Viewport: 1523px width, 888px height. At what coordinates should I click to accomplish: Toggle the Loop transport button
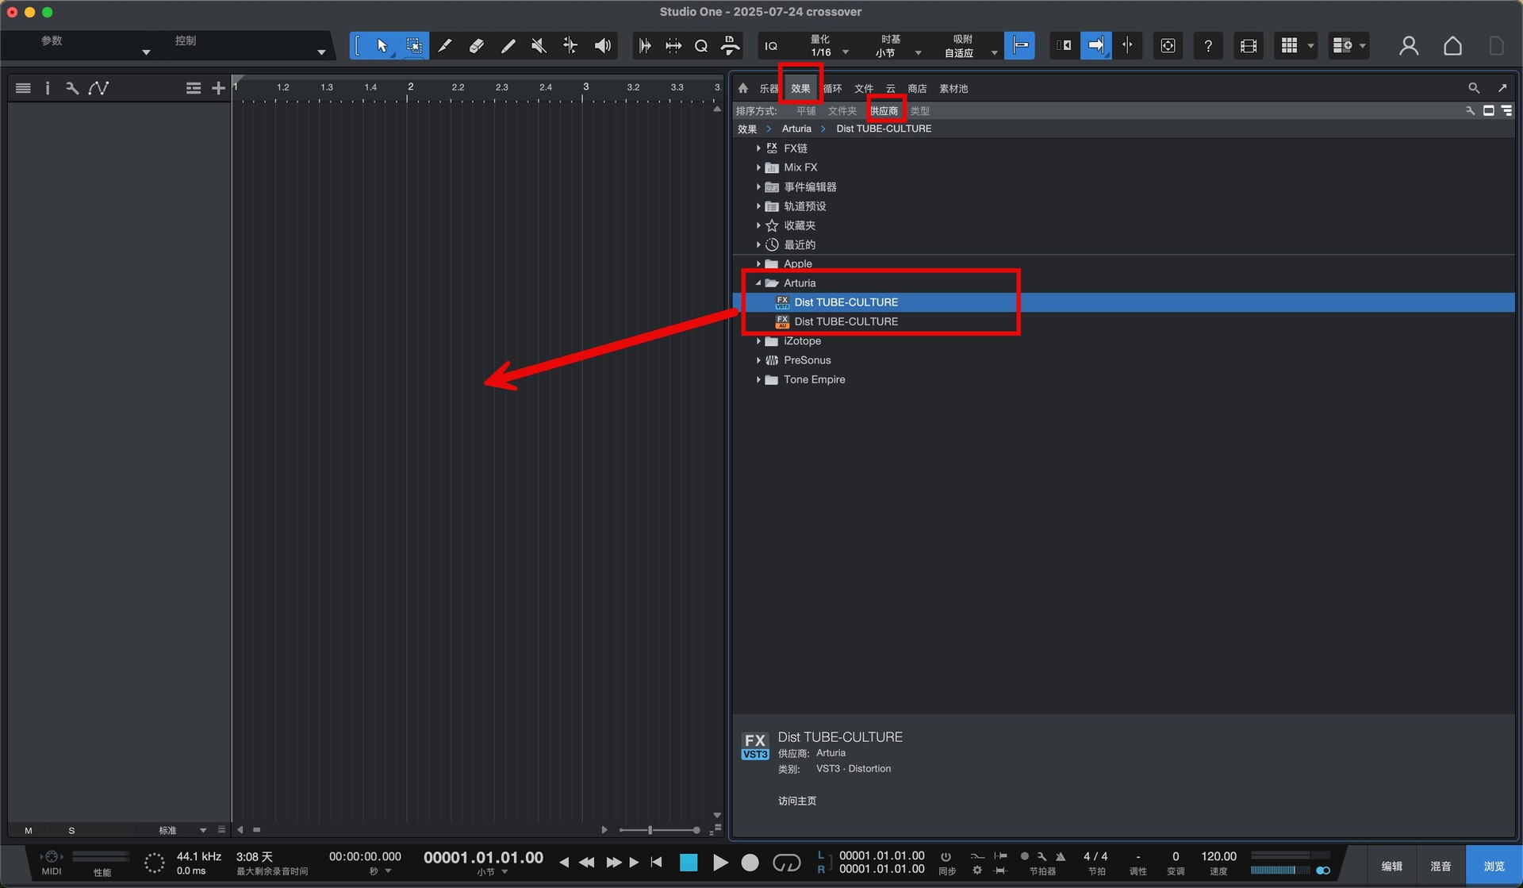pos(786,863)
